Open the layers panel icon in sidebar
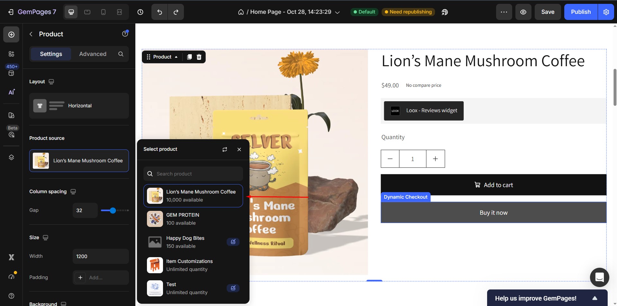617x306 pixels. [x=11, y=157]
